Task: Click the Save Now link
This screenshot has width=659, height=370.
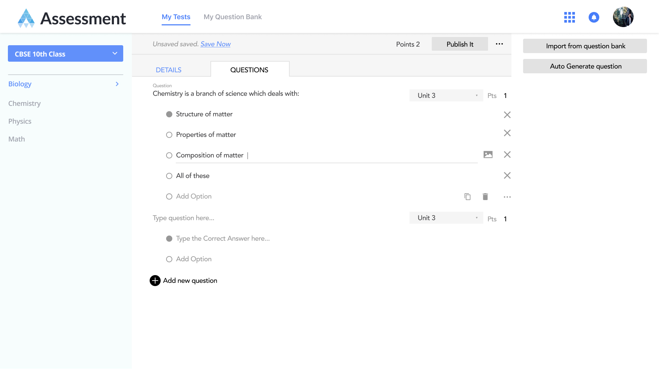Action: [x=215, y=44]
